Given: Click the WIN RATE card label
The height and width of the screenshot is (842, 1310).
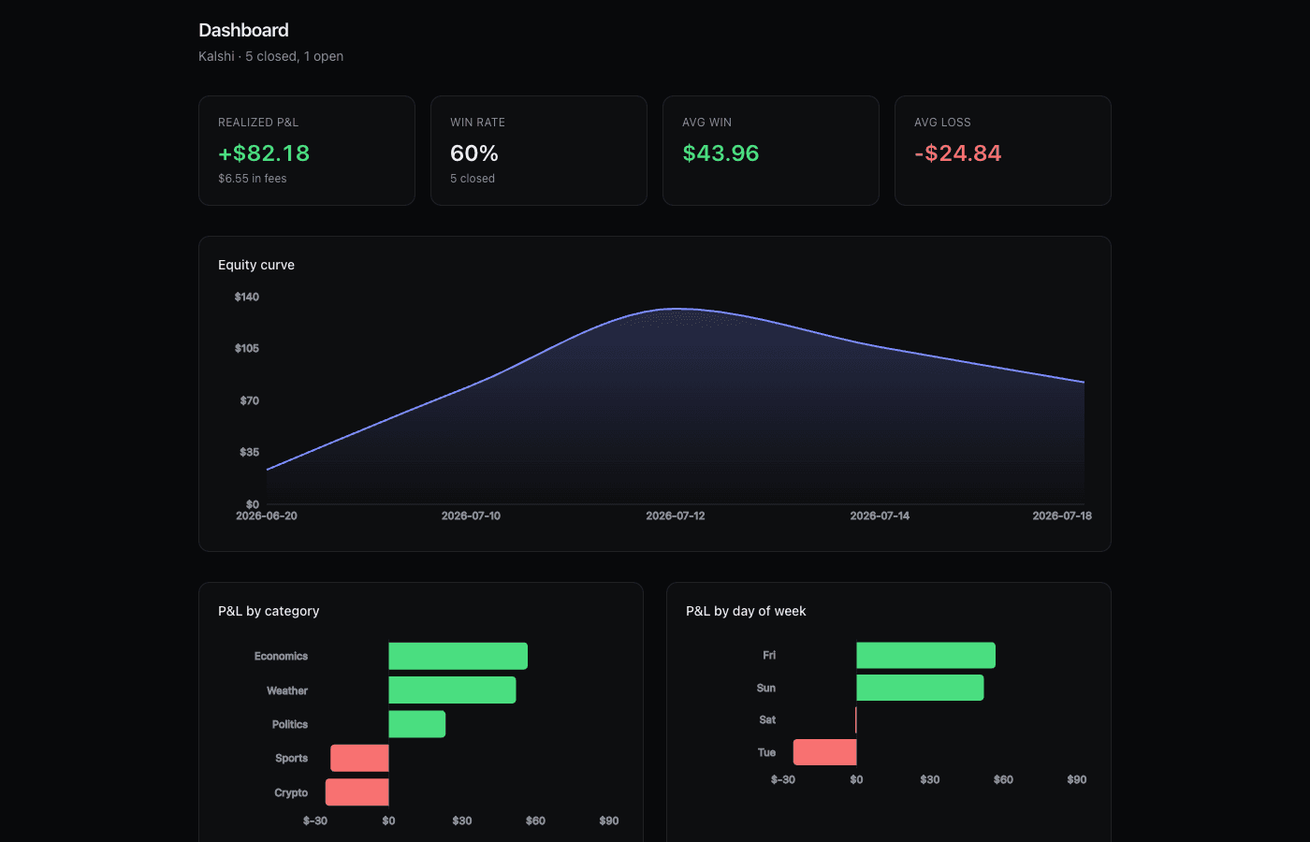Looking at the screenshot, I should [x=477, y=123].
